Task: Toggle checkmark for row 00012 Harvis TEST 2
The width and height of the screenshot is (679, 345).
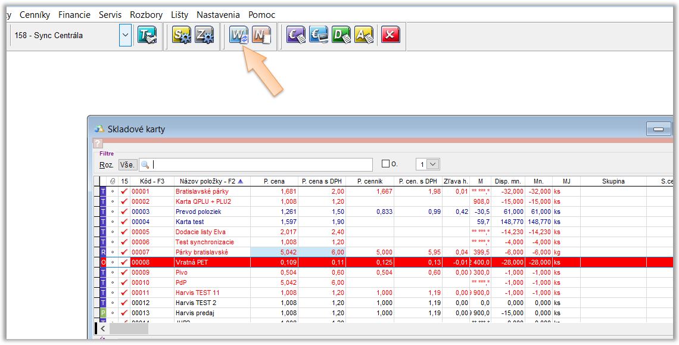Action: pyautogui.click(x=124, y=303)
